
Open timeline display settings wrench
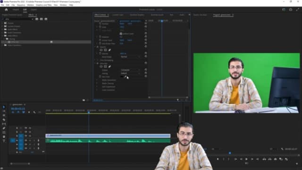click(x=34, y=112)
